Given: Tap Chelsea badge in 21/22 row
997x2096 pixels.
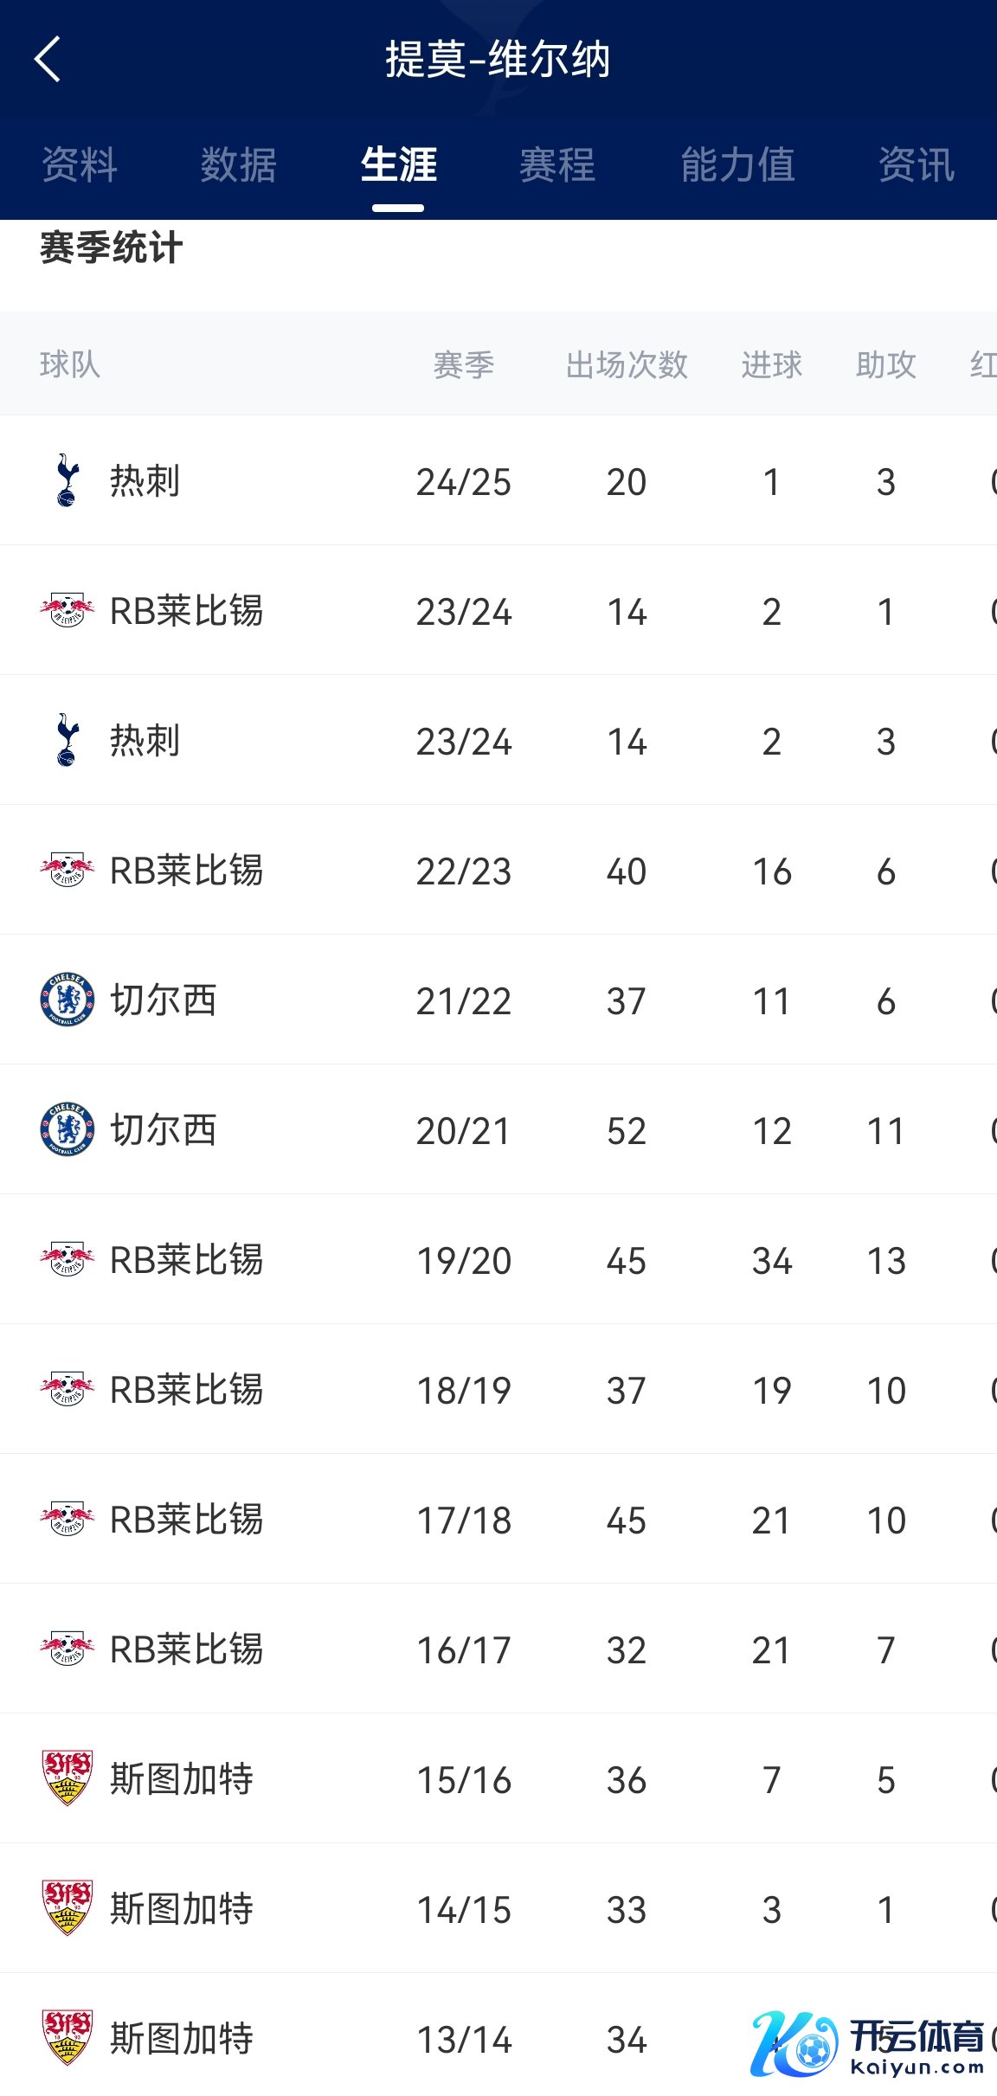Looking at the screenshot, I should (x=67, y=1000).
